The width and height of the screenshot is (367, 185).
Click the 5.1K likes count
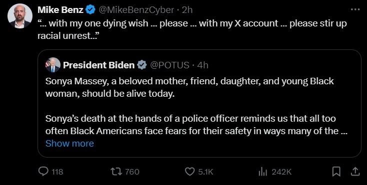205,172
